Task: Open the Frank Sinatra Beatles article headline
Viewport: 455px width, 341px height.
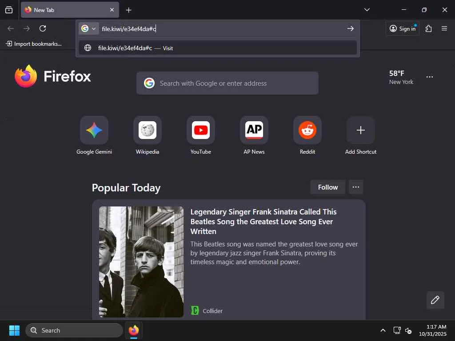Action: pos(263,222)
